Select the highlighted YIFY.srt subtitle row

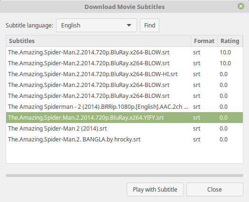(124, 117)
